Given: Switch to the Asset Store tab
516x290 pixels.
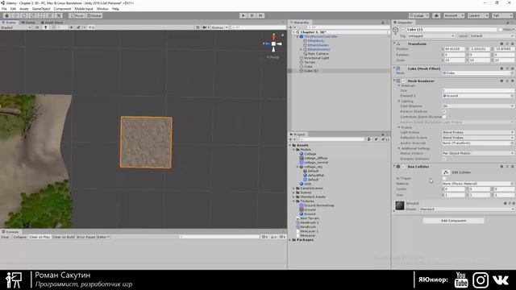Looking at the screenshot, I should tap(52, 23).
